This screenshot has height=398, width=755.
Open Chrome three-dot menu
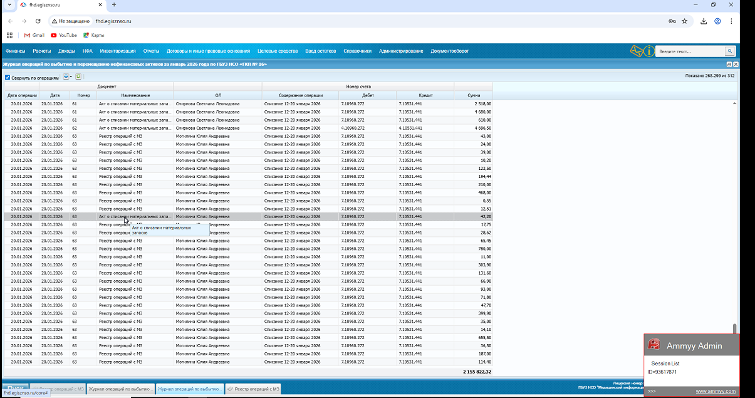click(x=731, y=21)
